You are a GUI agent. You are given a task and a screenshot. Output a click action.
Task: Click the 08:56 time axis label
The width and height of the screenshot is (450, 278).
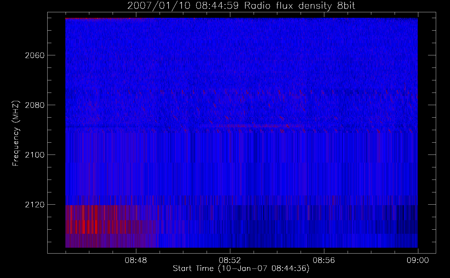click(x=324, y=260)
